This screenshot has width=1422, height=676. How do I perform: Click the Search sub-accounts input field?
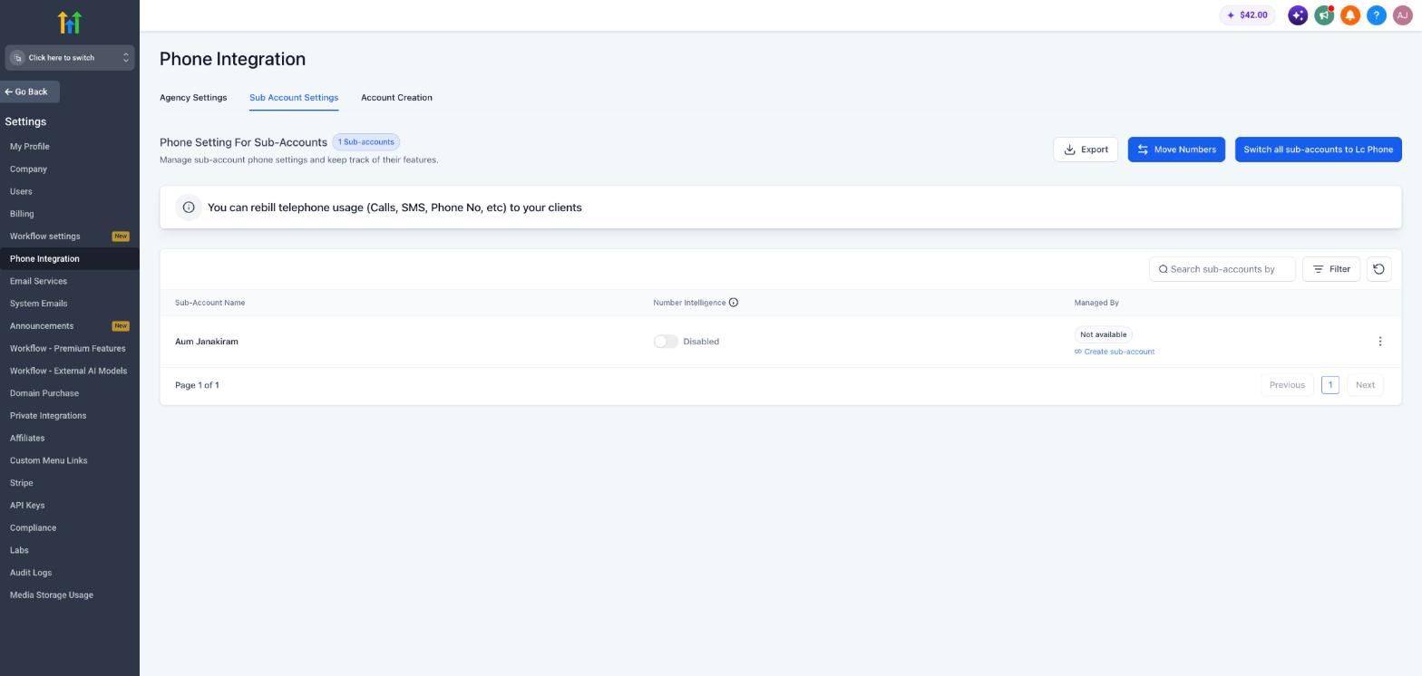click(1222, 269)
